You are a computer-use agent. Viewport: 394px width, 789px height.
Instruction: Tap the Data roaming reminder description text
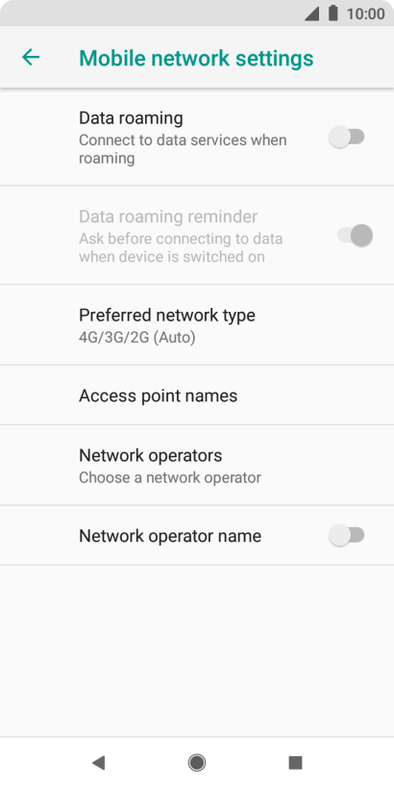coord(181,247)
